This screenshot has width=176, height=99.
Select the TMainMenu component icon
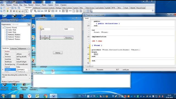tap(32, 11)
